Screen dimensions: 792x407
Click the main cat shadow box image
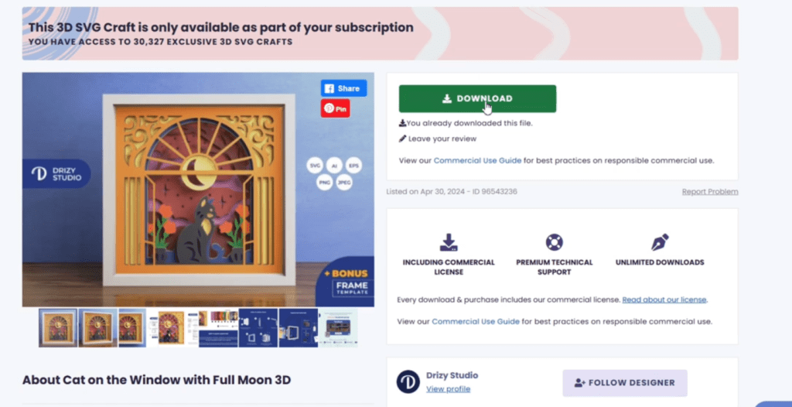pyautogui.click(x=198, y=190)
